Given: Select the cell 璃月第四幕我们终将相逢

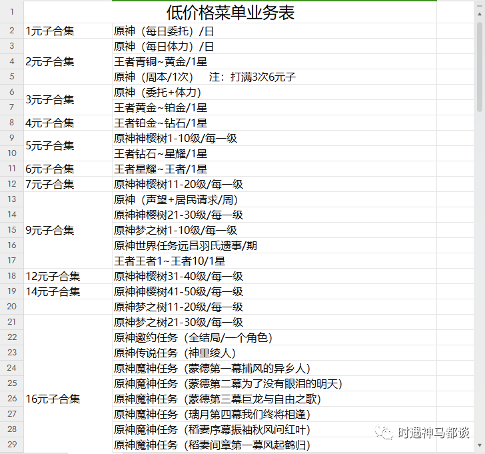Looking at the screenshot, I should tap(274, 414).
